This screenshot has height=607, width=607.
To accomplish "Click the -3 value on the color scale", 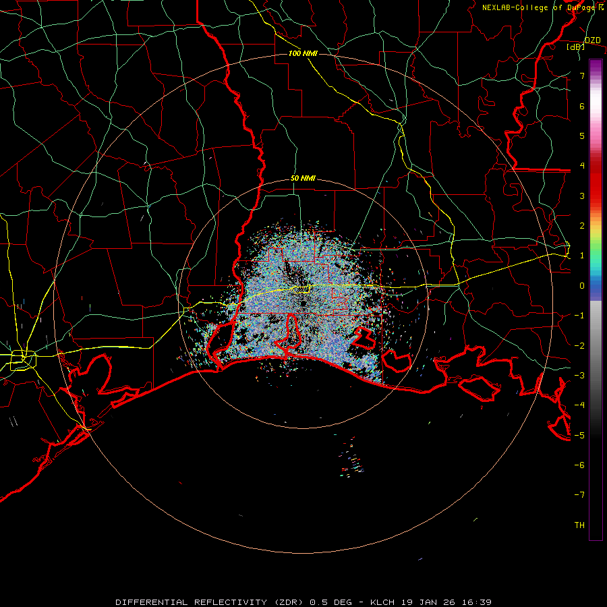I will pos(579,376).
